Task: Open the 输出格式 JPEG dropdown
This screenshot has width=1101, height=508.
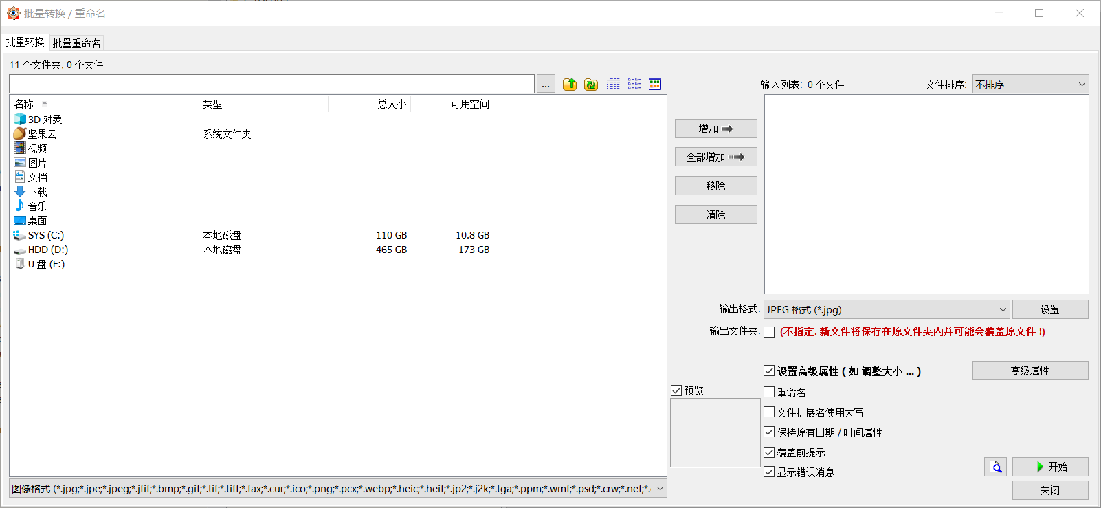Action: point(886,309)
